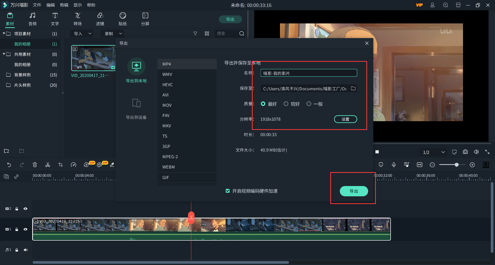Select the 较好 quality option
The width and height of the screenshot is (495, 265).
(286, 104)
